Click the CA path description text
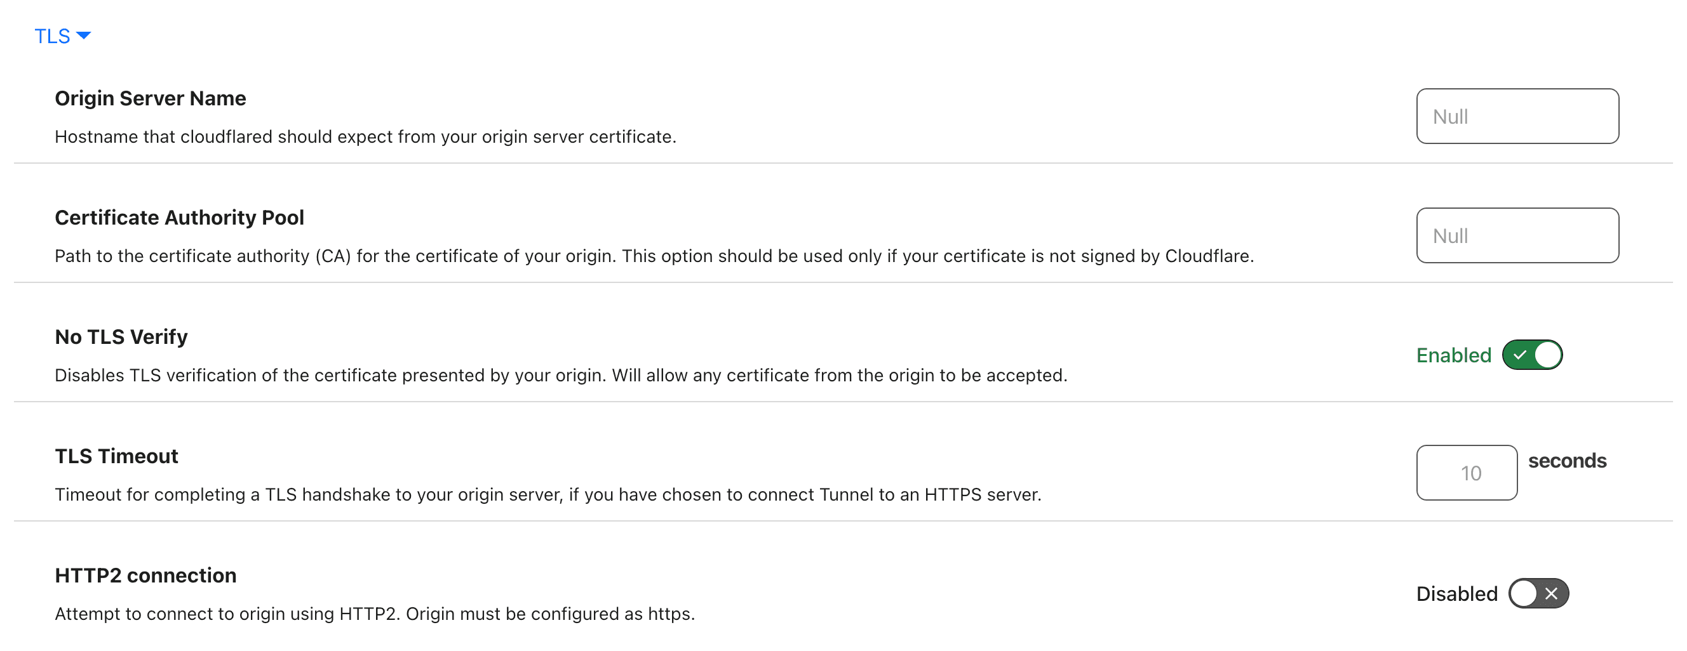1687x651 pixels. click(654, 256)
